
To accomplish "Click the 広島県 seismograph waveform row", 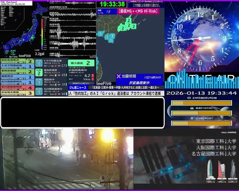I will point(73,44).
